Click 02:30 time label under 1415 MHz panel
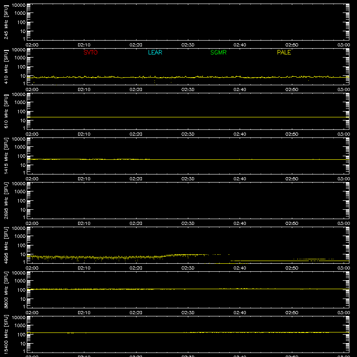The image size is (357, 357). click(x=188, y=179)
